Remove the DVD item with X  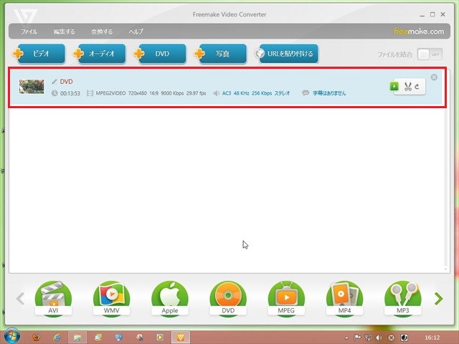click(434, 77)
